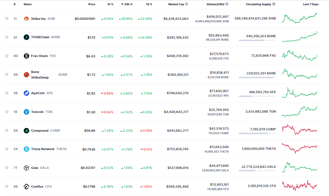
Task: Click Compound circulating supply progress bar
Action: coord(257,133)
